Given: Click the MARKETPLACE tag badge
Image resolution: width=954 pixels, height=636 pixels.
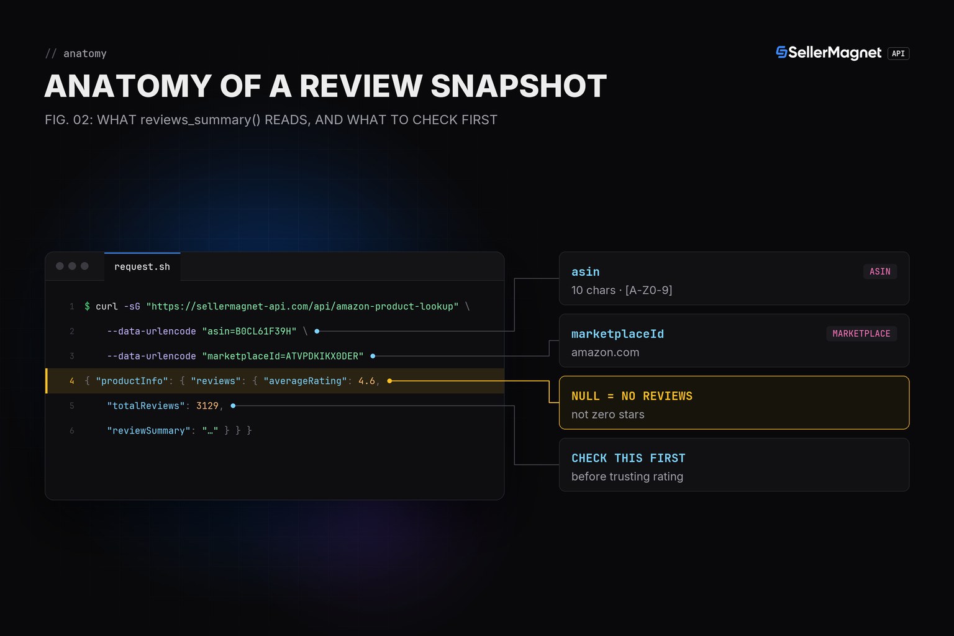Looking at the screenshot, I should coord(861,334).
